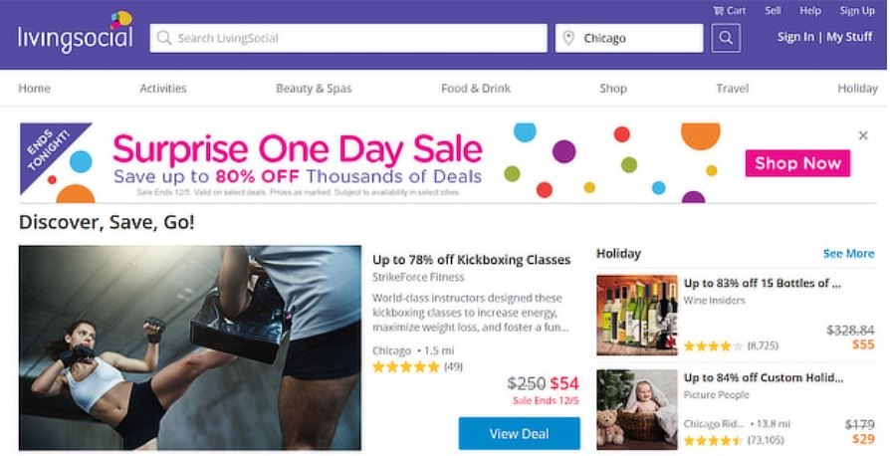The width and height of the screenshot is (890, 456).
Task: Close the Surprise One Day Sale banner
Action: pos(863,135)
